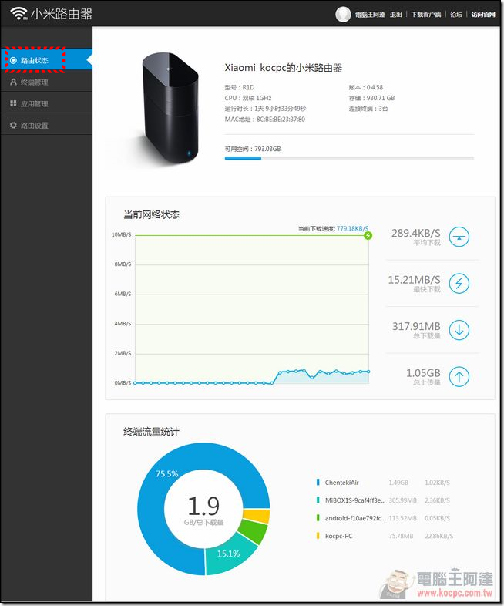Screen dimensions: 504x606
Task: Select the MiBOX1S-9caf4ff3e device name
Action: coord(355,500)
